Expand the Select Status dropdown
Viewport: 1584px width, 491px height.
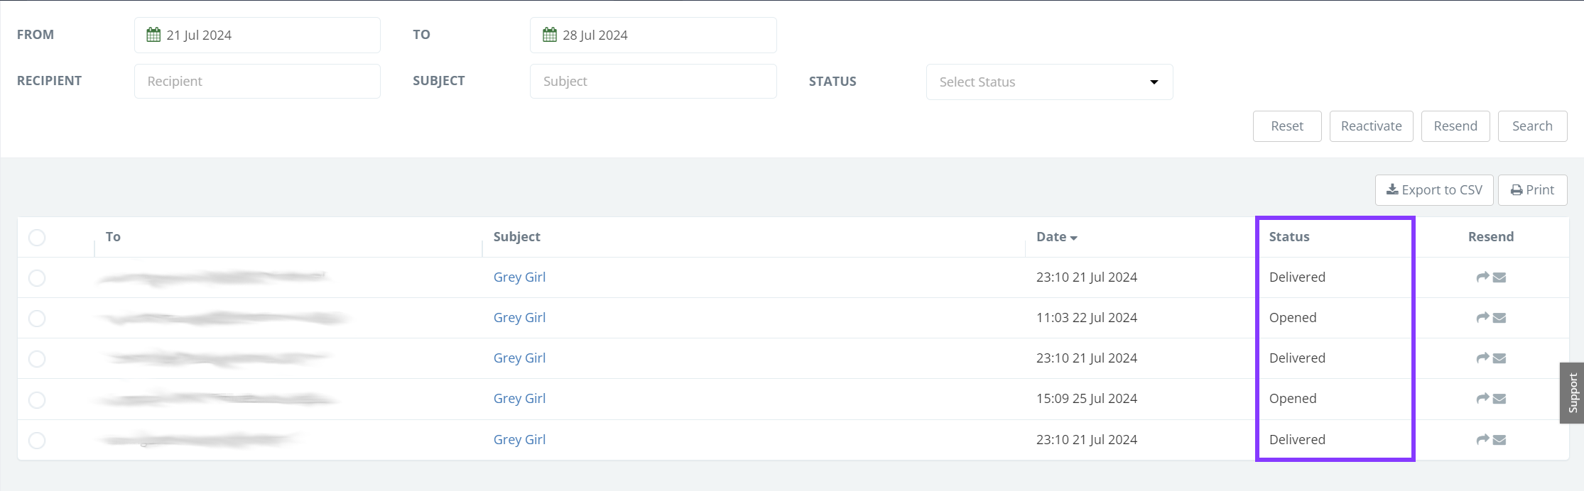(1048, 82)
